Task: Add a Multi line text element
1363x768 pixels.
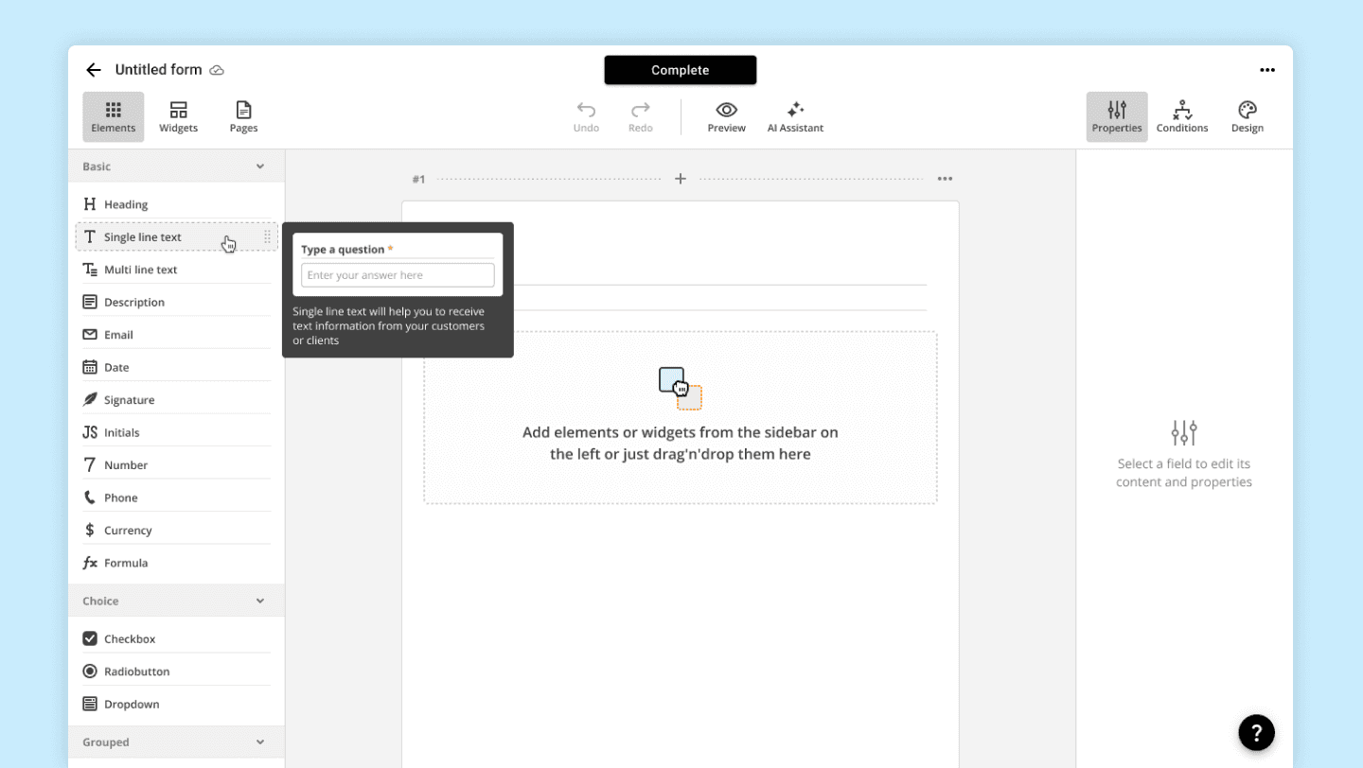Action: (176, 270)
